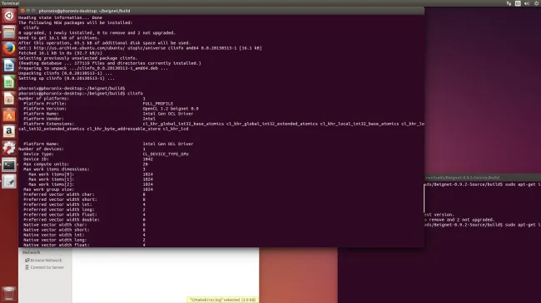This screenshot has width=541, height=303.
Task: Click the 'Preferred vector width char' line
Action: (84, 194)
